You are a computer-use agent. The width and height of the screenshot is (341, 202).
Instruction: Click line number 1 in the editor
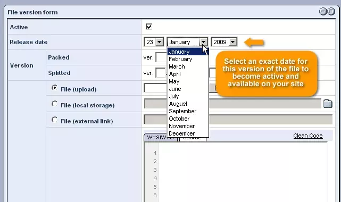click(155, 153)
